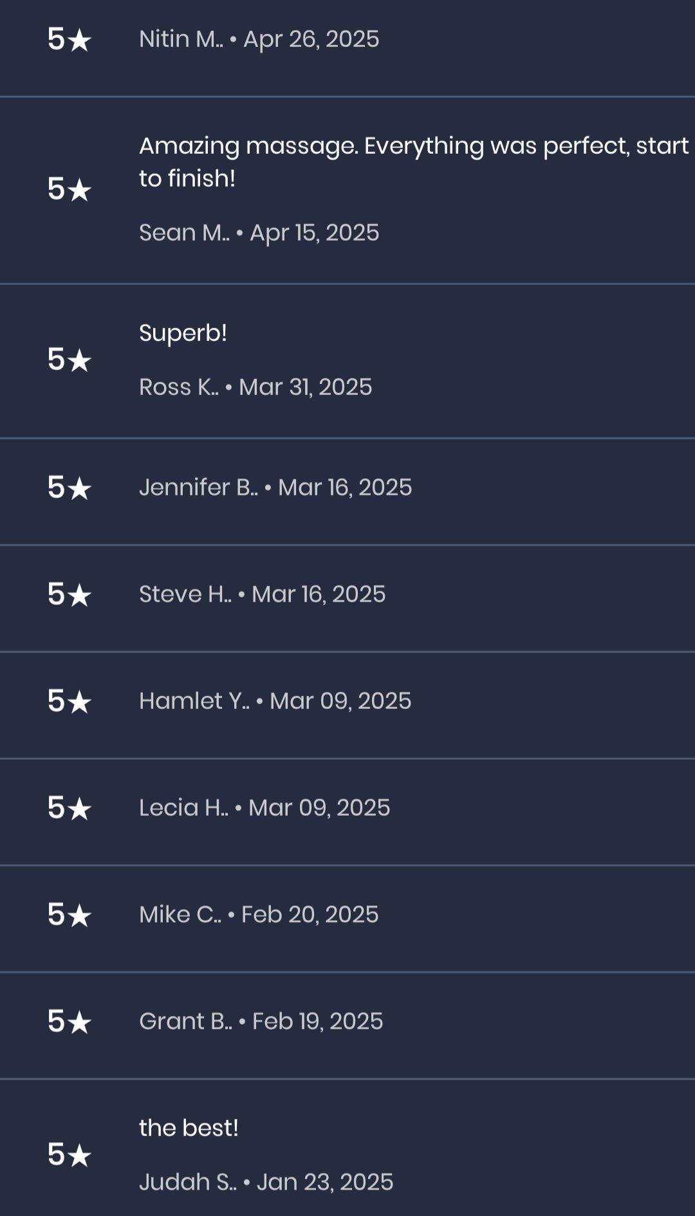
Task: Click the 5-star rating for Sean M.'s review
Action: [69, 189]
